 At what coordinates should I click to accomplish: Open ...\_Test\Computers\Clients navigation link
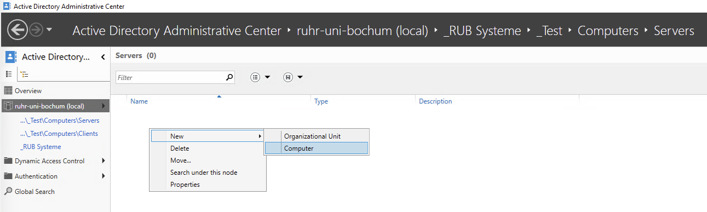tap(59, 134)
